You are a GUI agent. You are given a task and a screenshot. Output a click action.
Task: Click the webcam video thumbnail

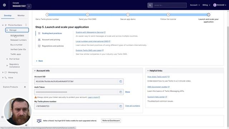pyautogui.click(x=18, y=111)
